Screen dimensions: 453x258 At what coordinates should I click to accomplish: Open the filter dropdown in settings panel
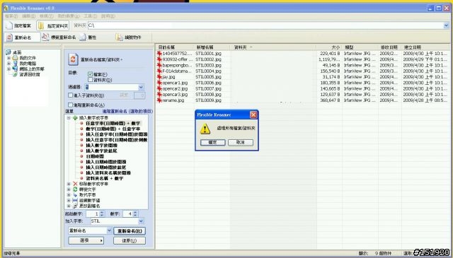click(141, 87)
